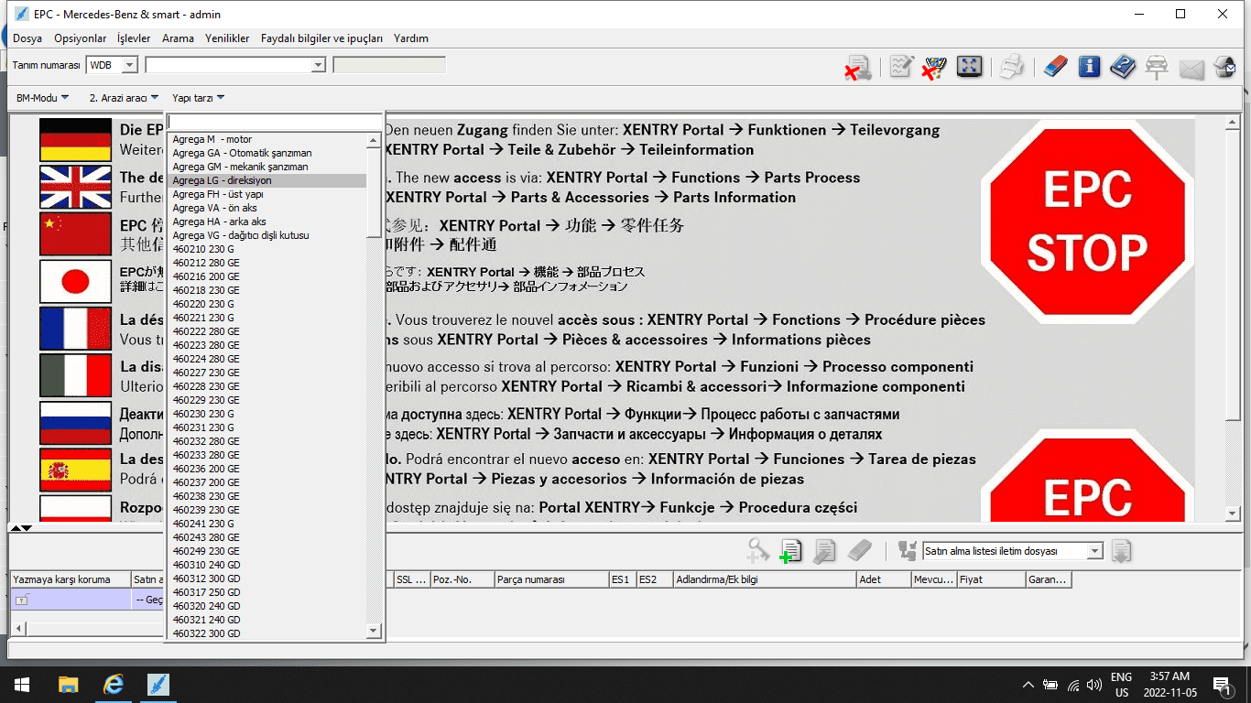Click the mail transfer icon at toolbar end
Image resolution: width=1251 pixels, height=703 pixels.
pyautogui.click(x=1224, y=68)
